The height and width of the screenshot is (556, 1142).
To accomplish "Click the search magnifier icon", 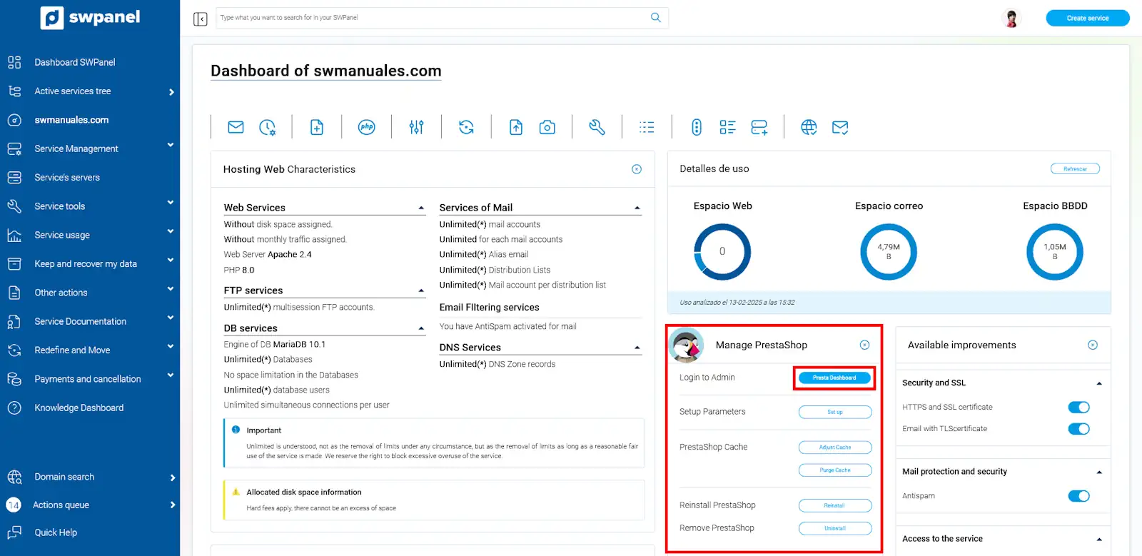I will 656,17.
